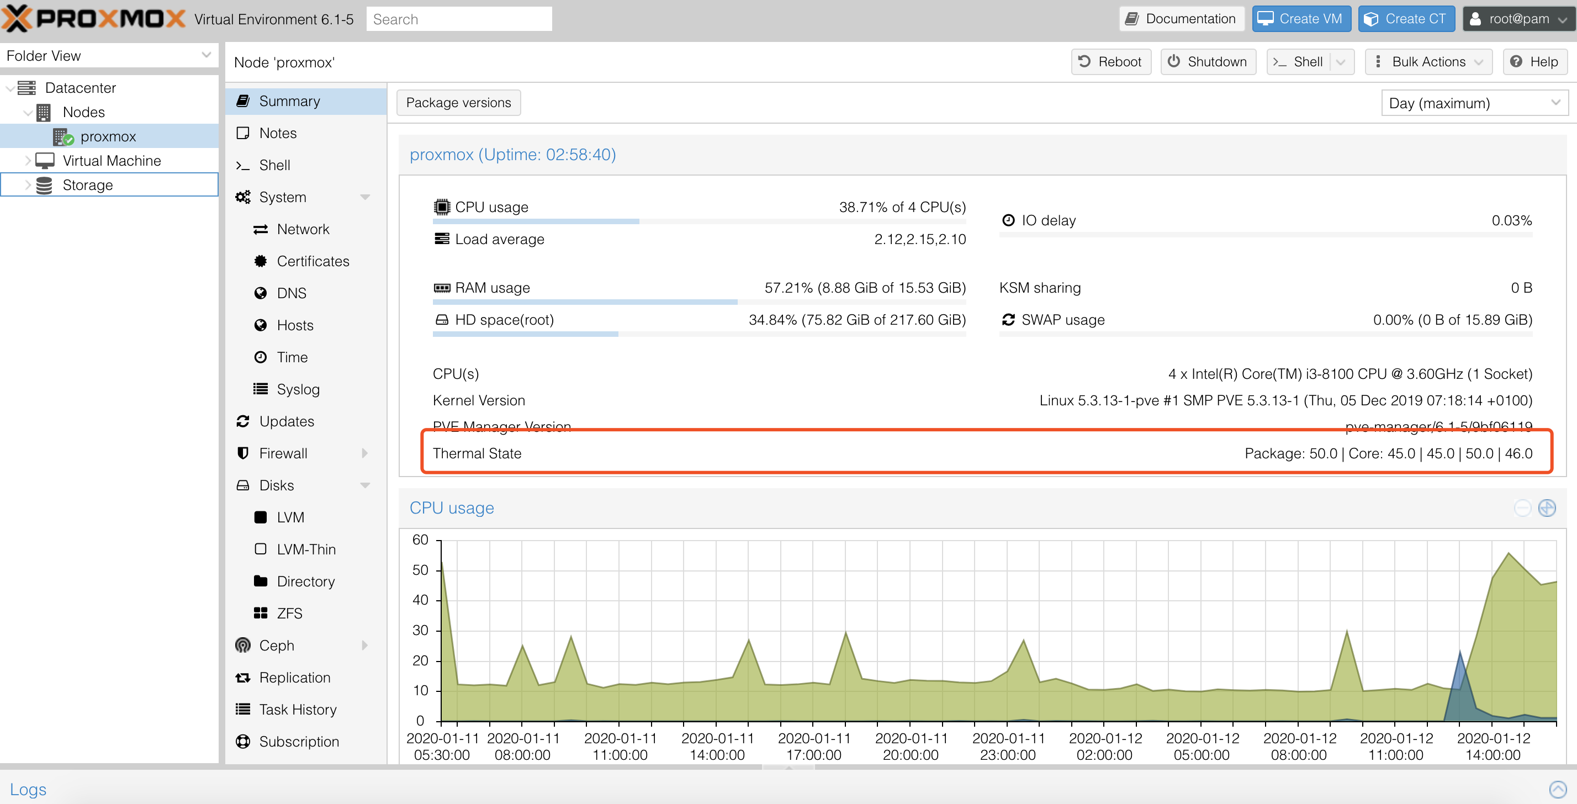Screen dimensions: 1577x804
Task: Click the proxmox node icon in tree
Action: point(63,136)
